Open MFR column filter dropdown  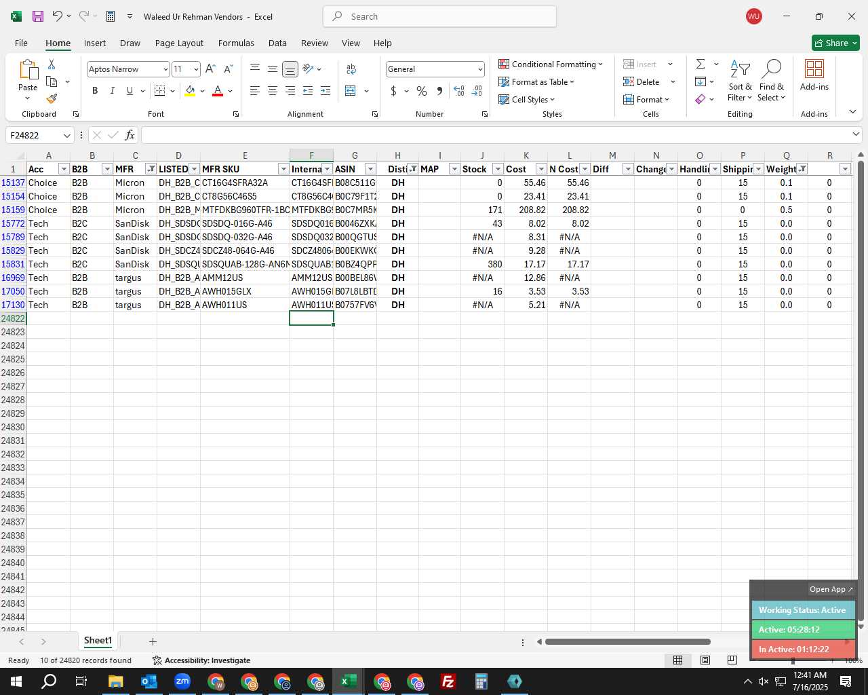[151, 169]
